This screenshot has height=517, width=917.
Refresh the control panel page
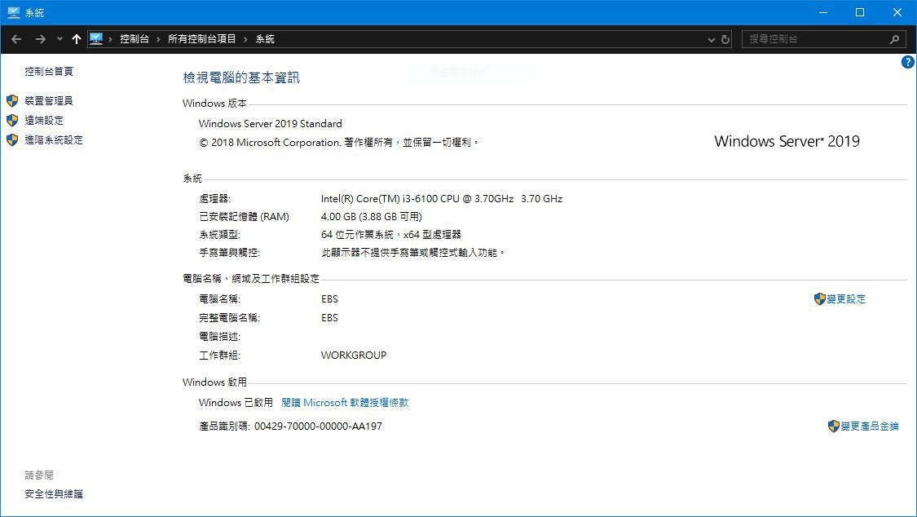[x=725, y=39]
